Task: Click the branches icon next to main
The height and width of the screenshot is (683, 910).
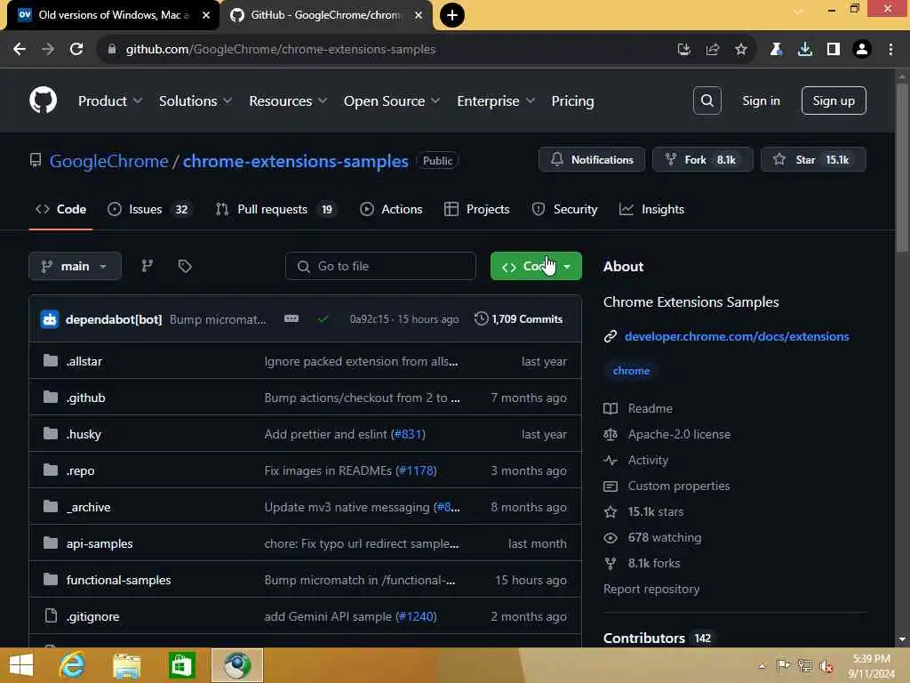Action: (x=148, y=266)
